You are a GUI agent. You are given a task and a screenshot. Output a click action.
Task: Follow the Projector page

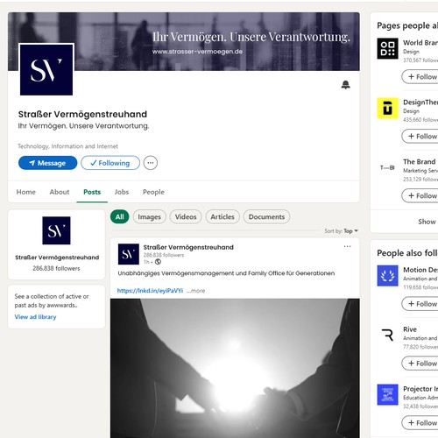click(420, 423)
